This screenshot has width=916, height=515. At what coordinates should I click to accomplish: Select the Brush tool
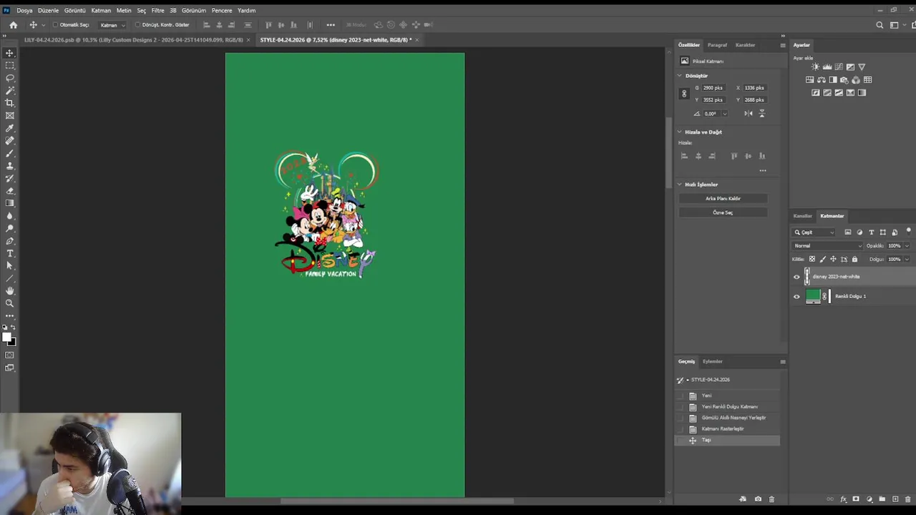(10, 153)
